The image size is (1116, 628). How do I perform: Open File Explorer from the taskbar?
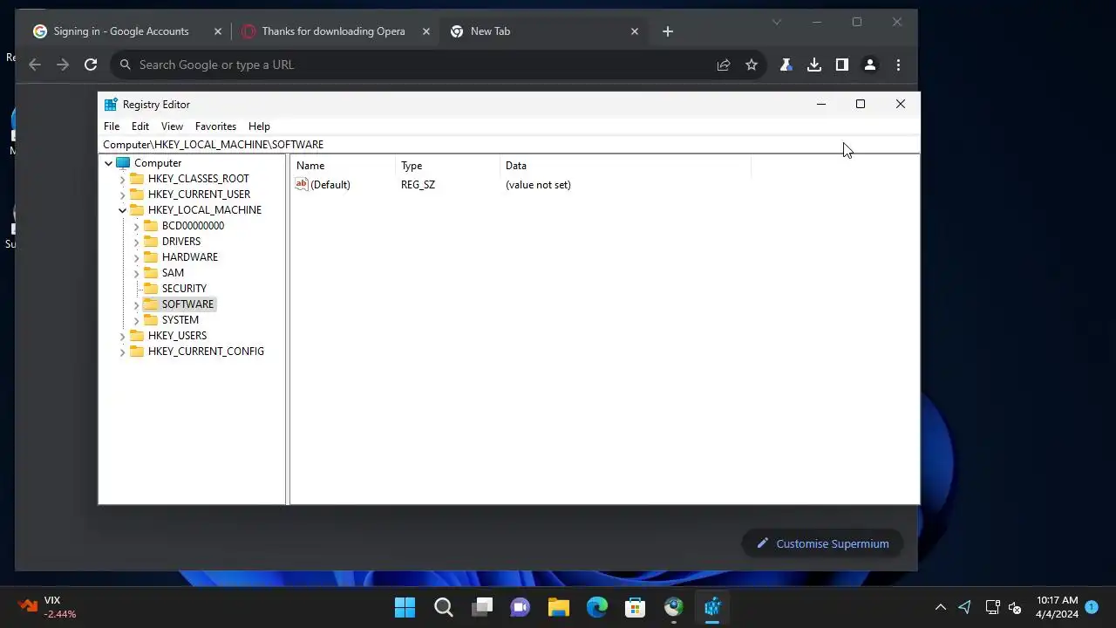[x=559, y=607]
